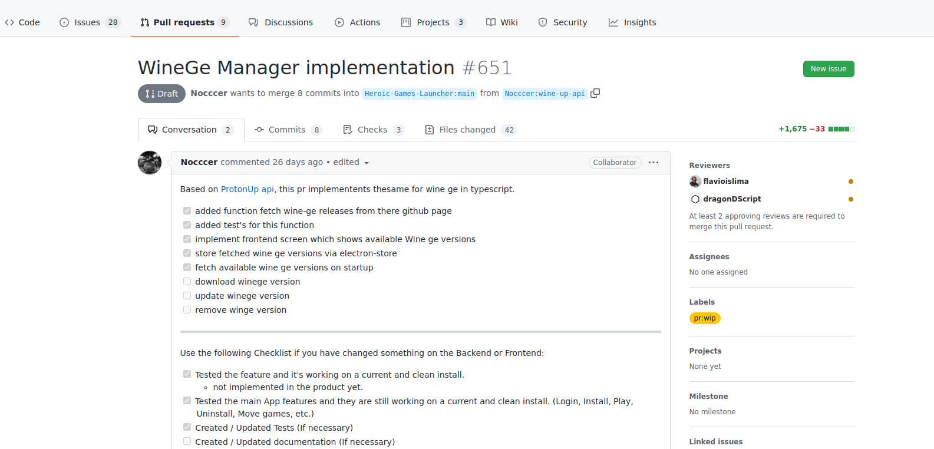Screen dimensions: 934x449
Task: Click the Files changed diff icon
Action: [x=430, y=130]
